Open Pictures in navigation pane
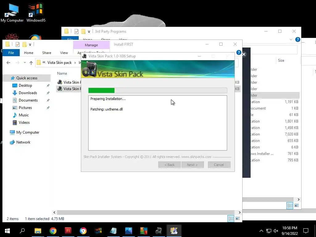The height and width of the screenshot is (237, 316). [x=25, y=108]
